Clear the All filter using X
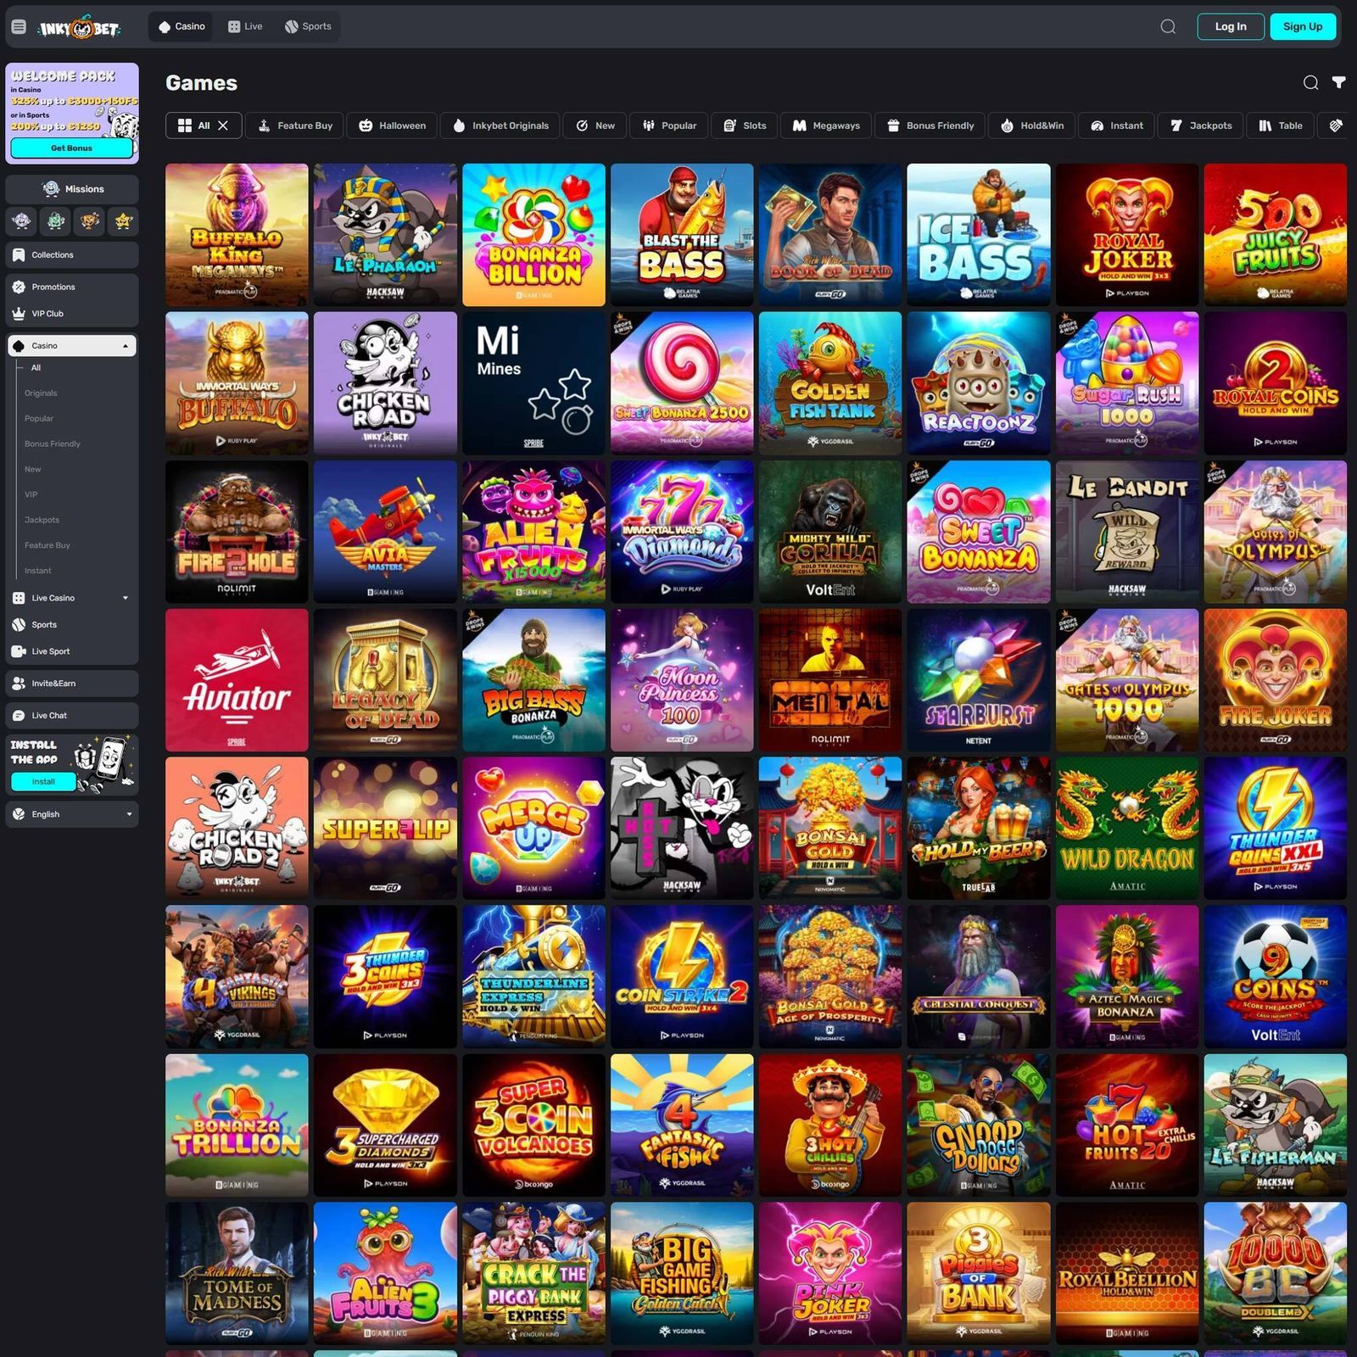Viewport: 1357px width, 1357px height. click(x=223, y=126)
